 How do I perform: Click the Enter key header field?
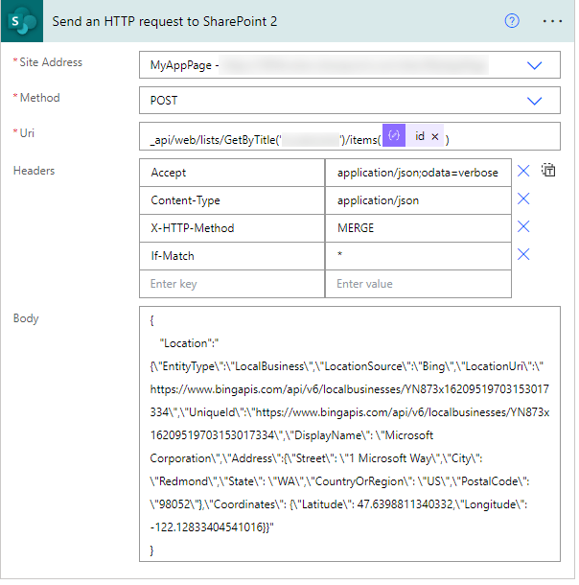pyautogui.click(x=232, y=284)
